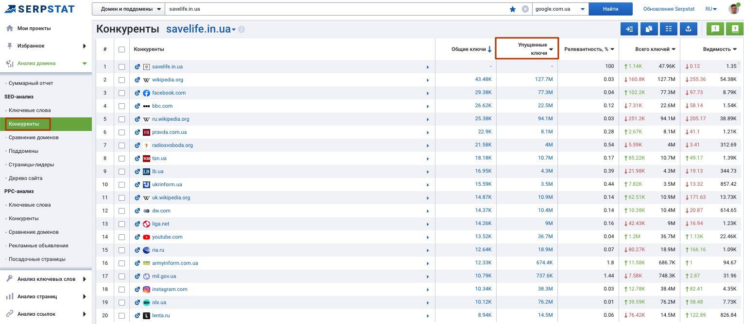This screenshot has width=744, height=324.
Task: Open the RU language dropdown
Action: pos(711,9)
